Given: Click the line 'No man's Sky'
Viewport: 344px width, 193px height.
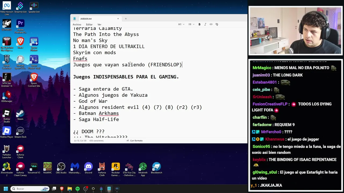Looking at the screenshot, I should (x=90, y=40).
